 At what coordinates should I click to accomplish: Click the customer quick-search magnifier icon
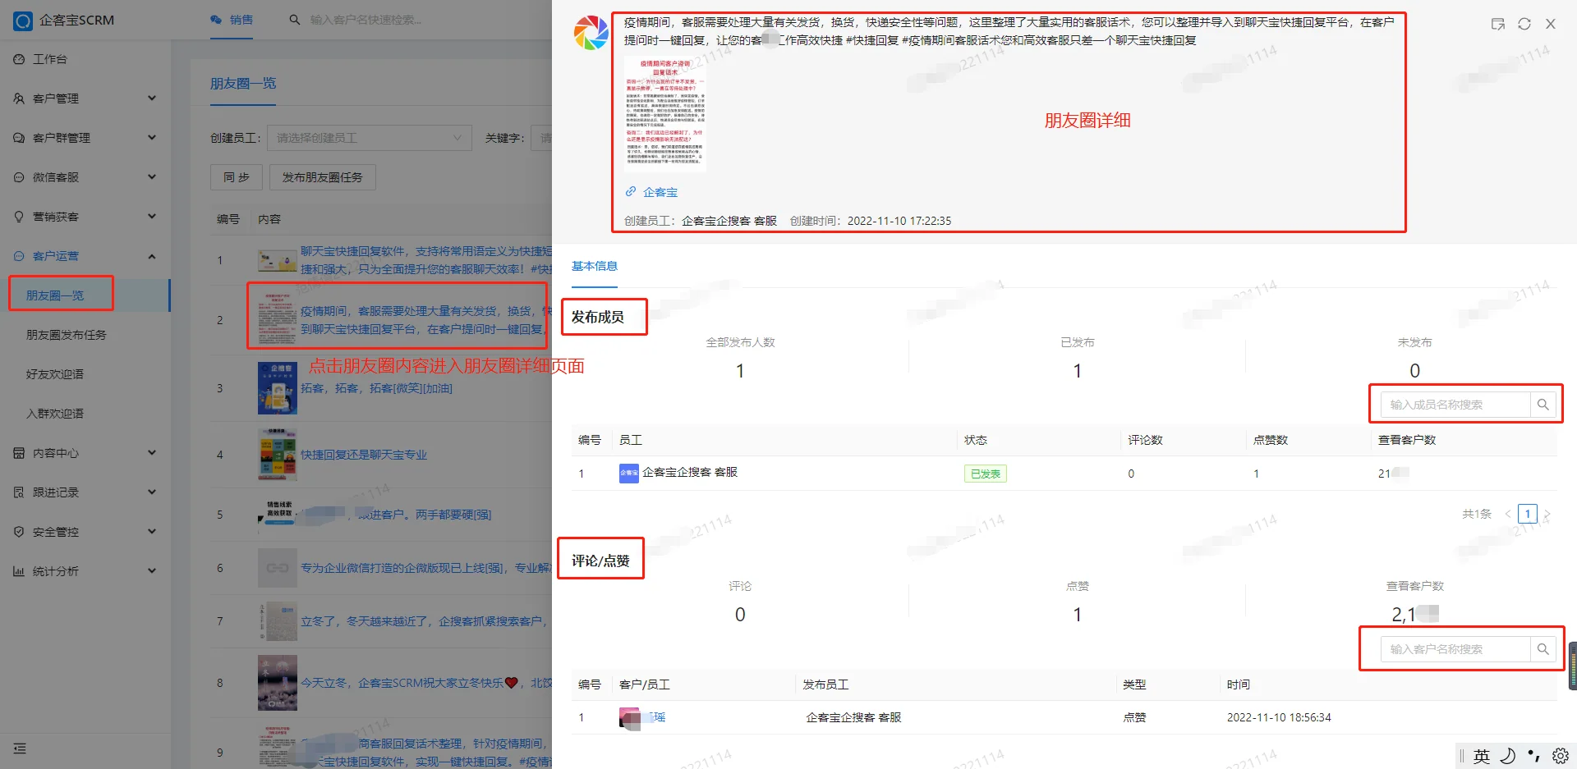tap(295, 20)
